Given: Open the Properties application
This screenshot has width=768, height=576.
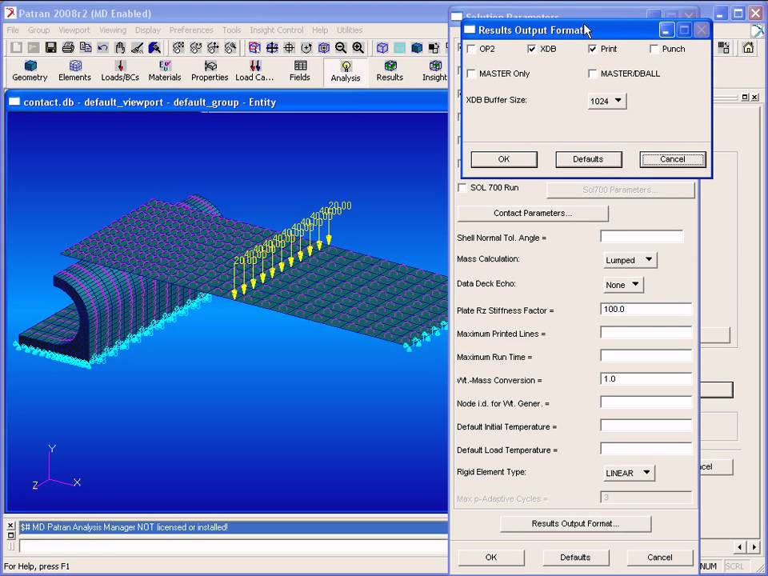Looking at the screenshot, I should [210, 71].
